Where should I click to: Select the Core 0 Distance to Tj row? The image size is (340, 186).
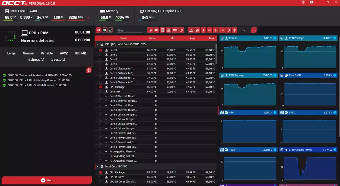155,69
